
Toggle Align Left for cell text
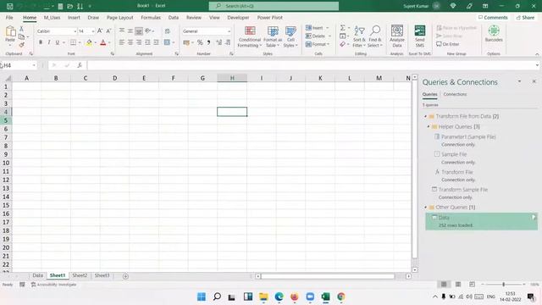coord(122,42)
